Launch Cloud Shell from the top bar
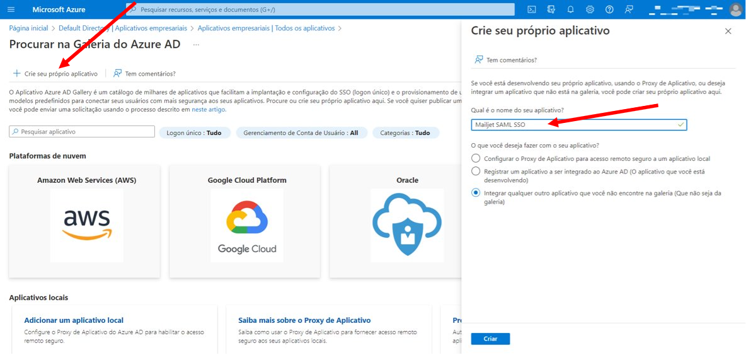The width and height of the screenshot is (746, 355). [x=532, y=9]
